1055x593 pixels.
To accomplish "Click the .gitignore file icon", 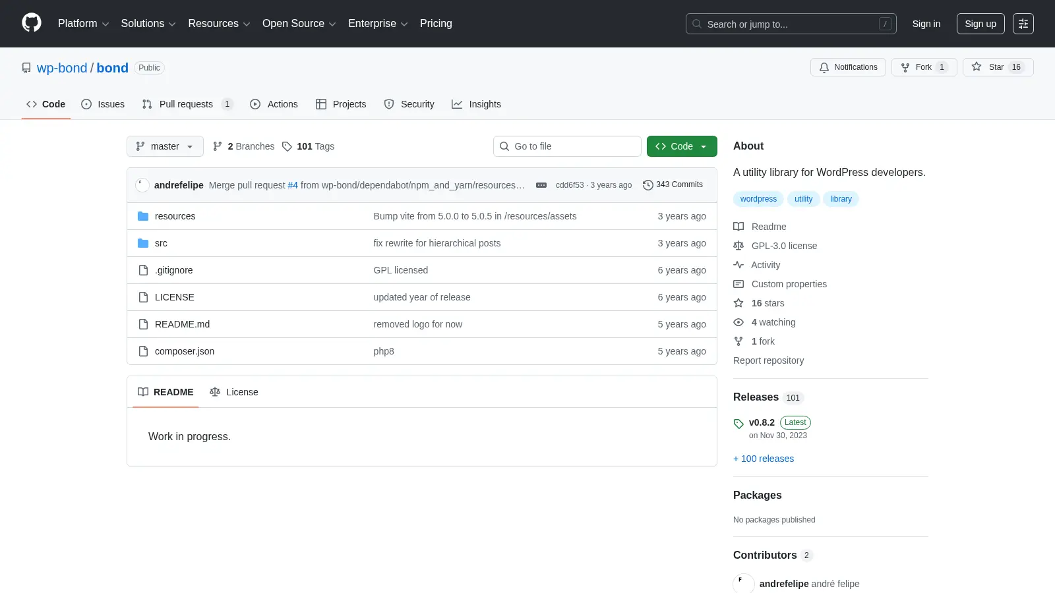I will tap(143, 270).
